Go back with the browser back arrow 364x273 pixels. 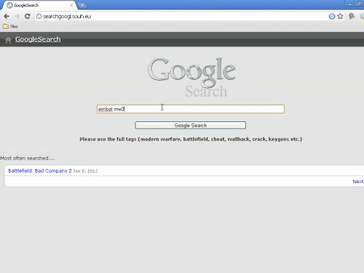(x=6, y=16)
